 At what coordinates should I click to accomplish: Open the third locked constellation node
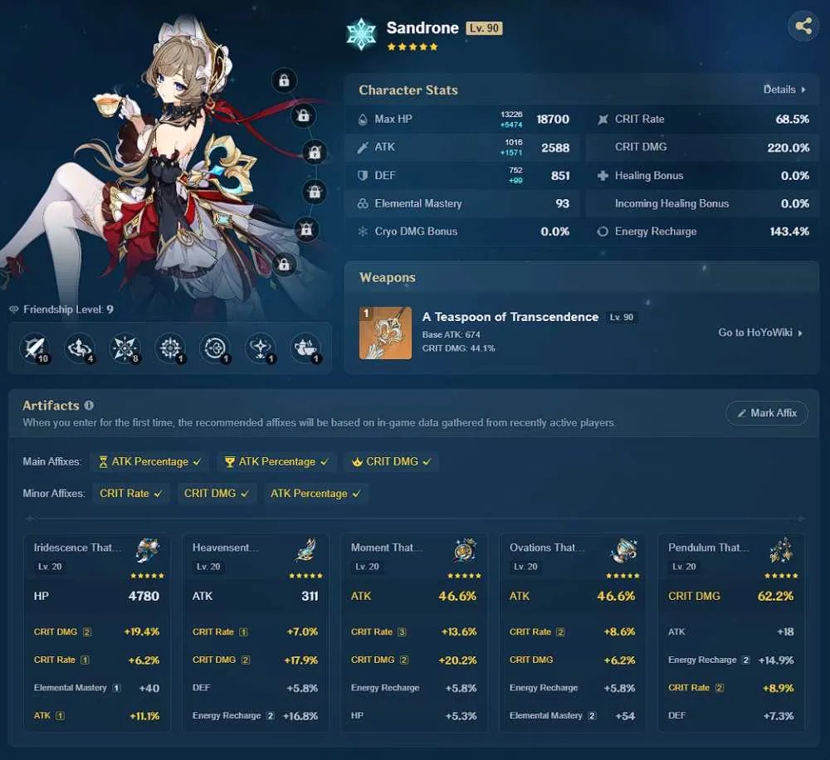pyautogui.click(x=315, y=153)
